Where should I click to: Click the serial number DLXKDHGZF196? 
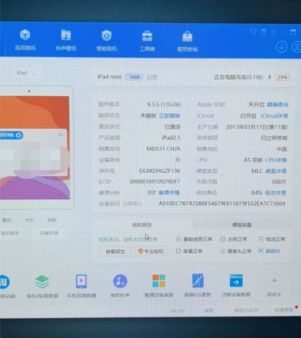(159, 171)
